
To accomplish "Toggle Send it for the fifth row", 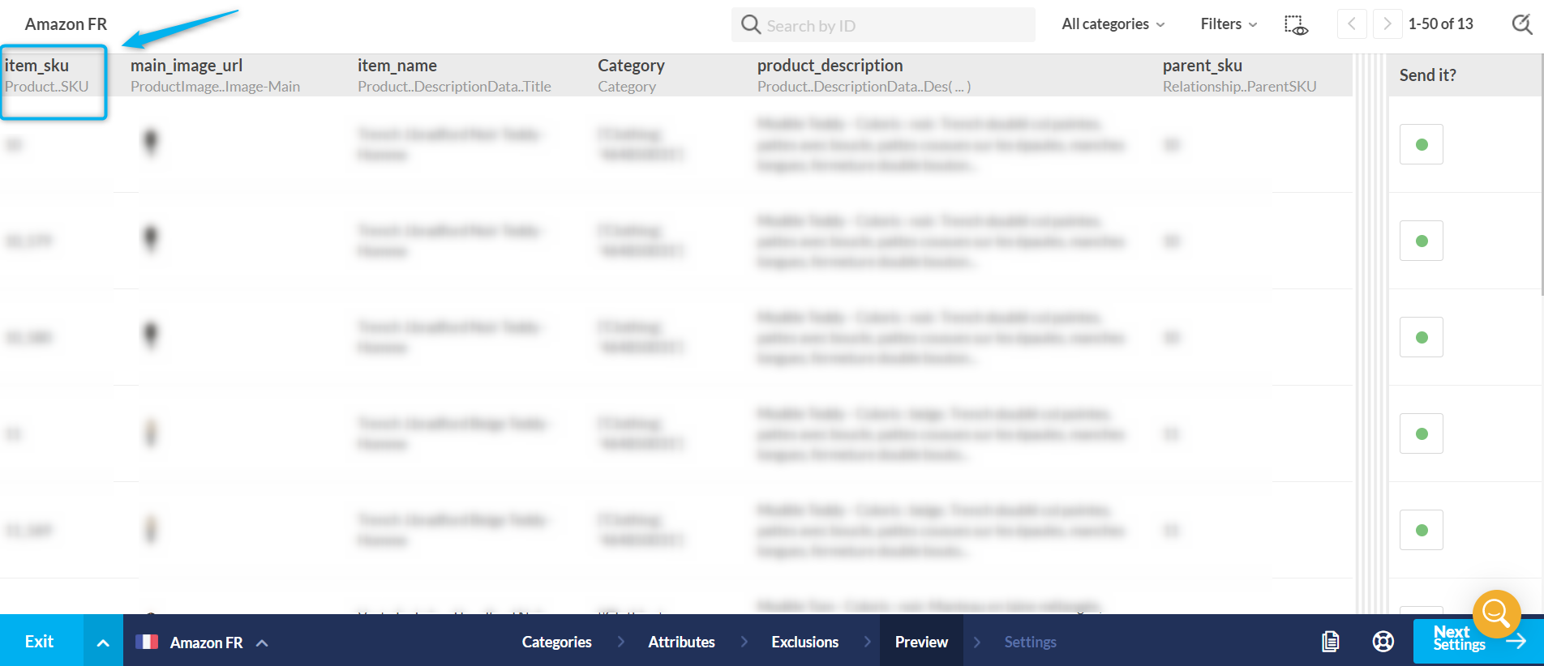I will point(1421,531).
